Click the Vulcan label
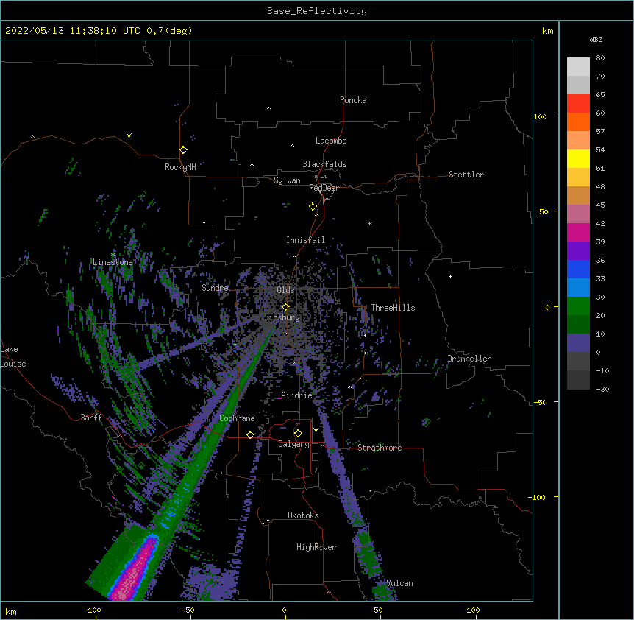634x620 pixels. point(399,583)
